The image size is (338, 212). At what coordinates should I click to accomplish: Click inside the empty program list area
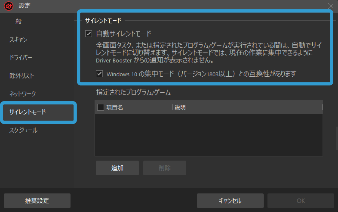tap(209, 135)
